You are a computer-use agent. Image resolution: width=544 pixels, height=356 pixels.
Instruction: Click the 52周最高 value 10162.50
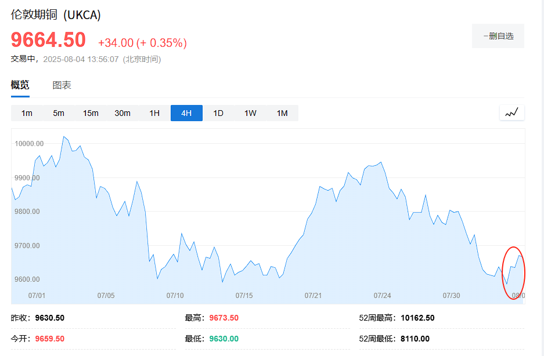point(417,318)
